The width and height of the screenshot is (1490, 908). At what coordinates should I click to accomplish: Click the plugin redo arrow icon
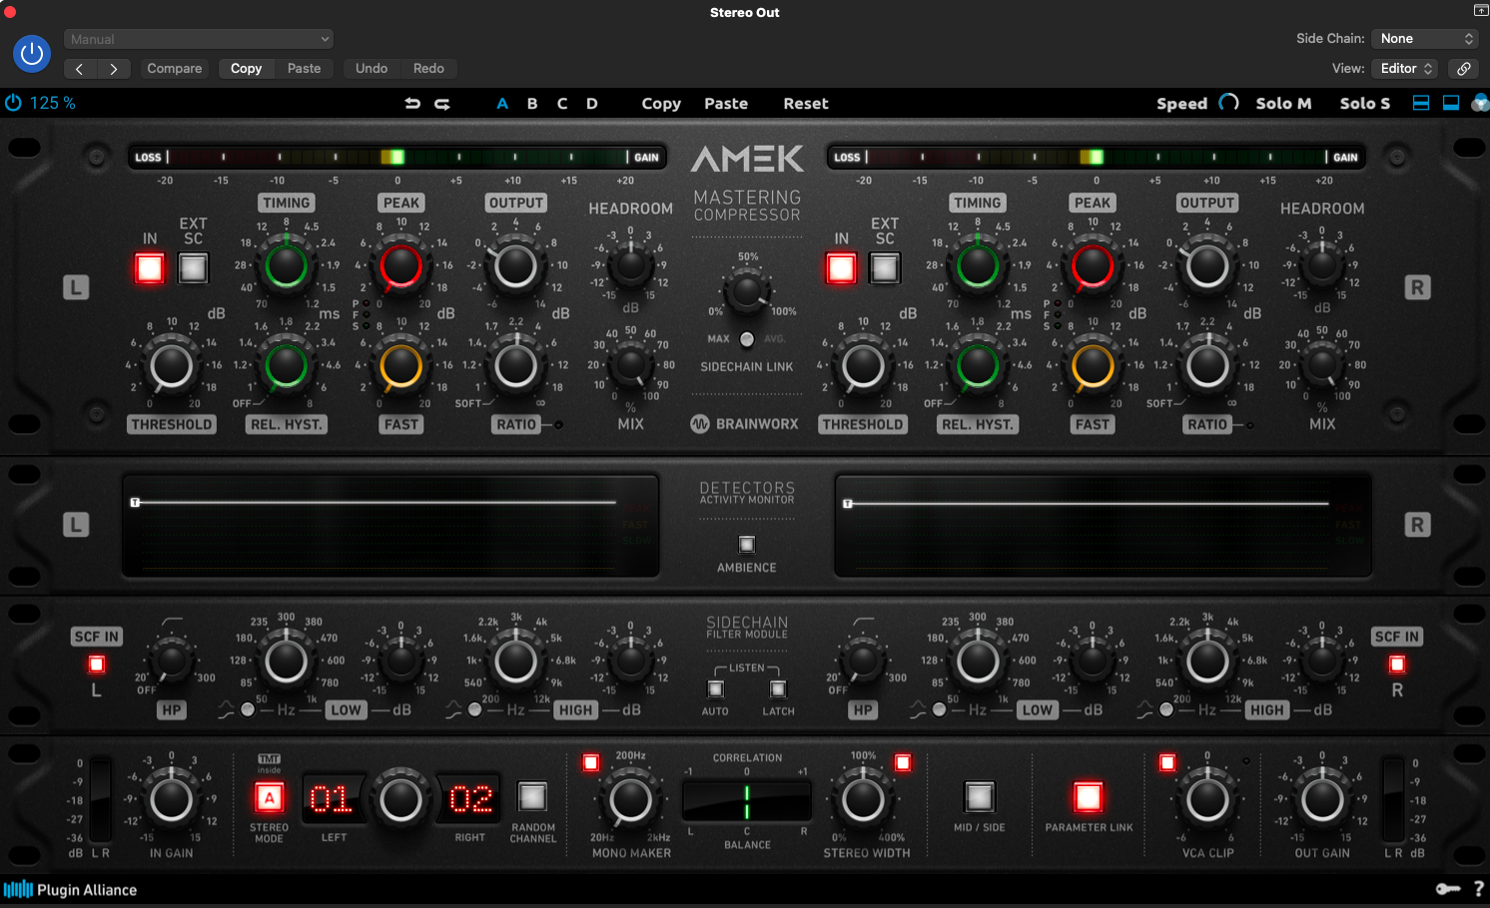pyautogui.click(x=442, y=103)
